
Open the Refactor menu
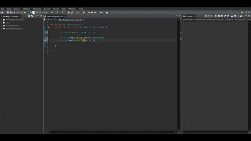(x=26, y=9)
